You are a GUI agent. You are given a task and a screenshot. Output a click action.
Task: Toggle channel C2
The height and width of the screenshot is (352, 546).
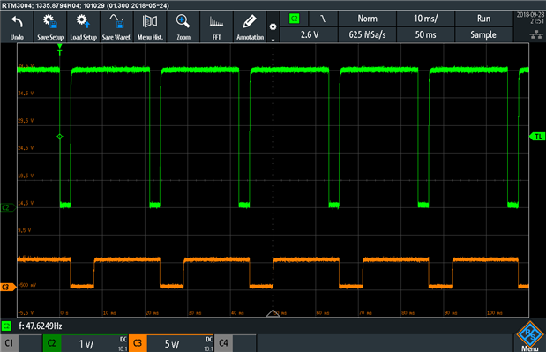[52, 343]
